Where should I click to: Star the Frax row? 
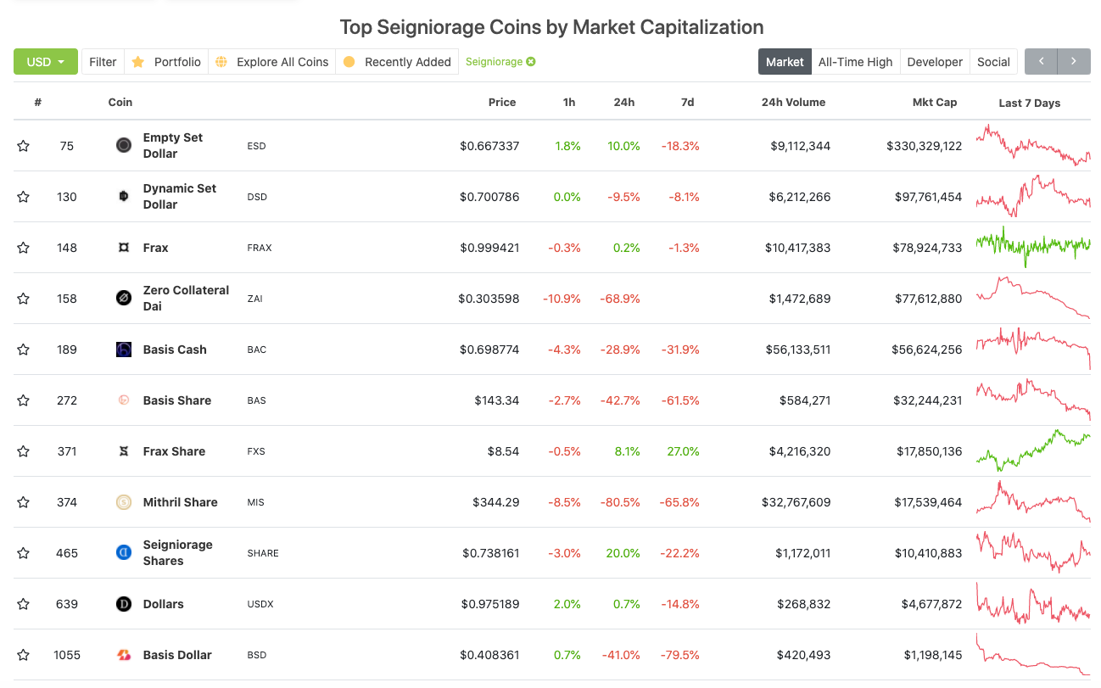pyautogui.click(x=23, y=248)
